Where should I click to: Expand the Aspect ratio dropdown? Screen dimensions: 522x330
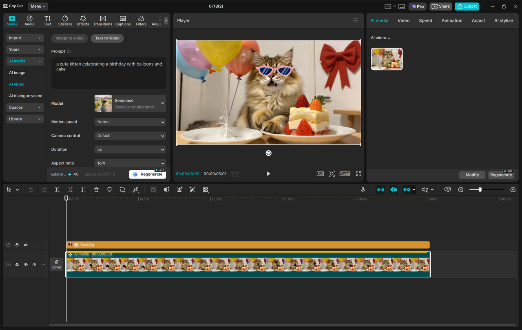[x=130, y=163]
